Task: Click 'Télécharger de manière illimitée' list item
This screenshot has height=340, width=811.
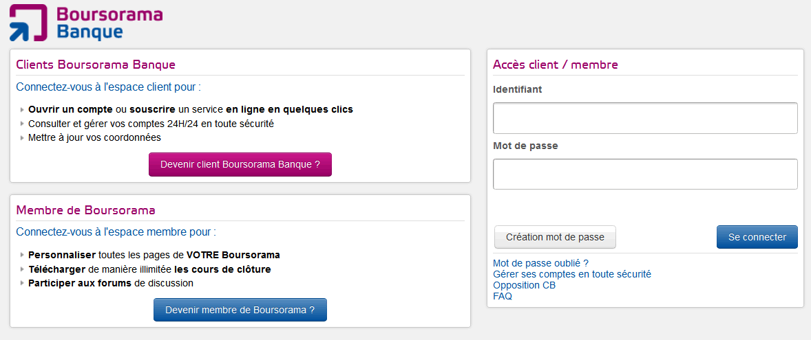Action: click(x=149, y=269)
